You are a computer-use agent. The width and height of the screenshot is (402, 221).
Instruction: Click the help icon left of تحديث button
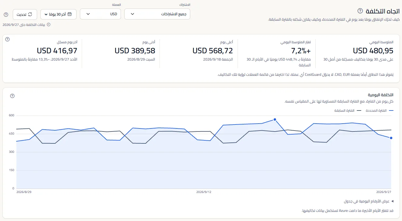pos(6,14)
